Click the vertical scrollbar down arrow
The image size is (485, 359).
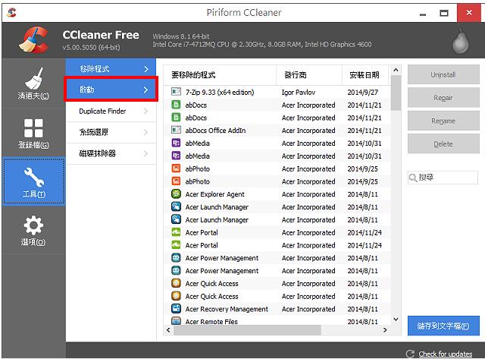coord(396,319)
